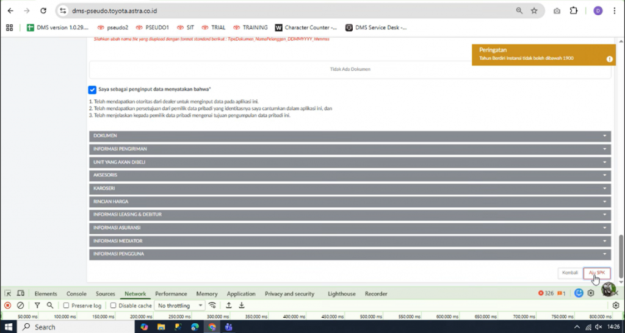Open the No throttling dropdown
The width and height of the screenshot is (625, 333).
(179, 306)
